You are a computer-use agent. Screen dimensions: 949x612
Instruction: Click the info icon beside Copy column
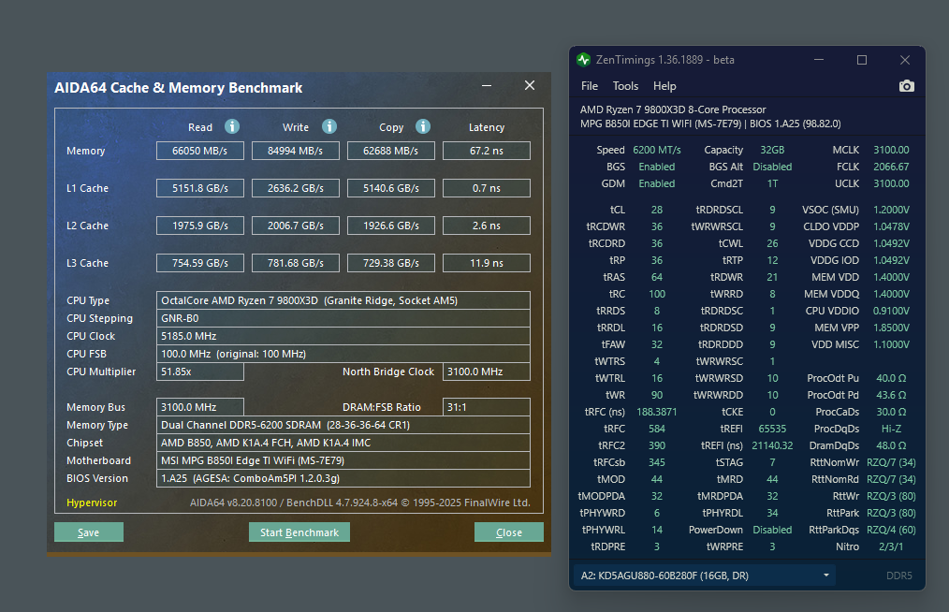point(423,126)
